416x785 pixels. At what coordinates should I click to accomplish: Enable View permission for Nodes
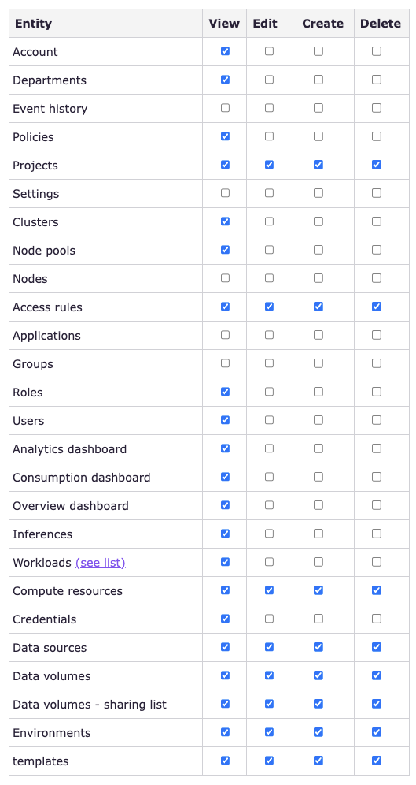coord(225,278)
